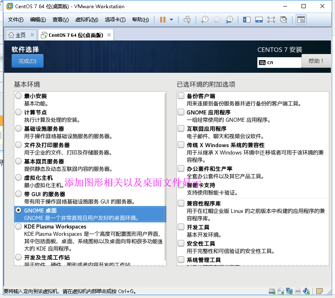Close the 主页 tab
The height and width of the screenshot is (298, 335).
click(32, 35)
